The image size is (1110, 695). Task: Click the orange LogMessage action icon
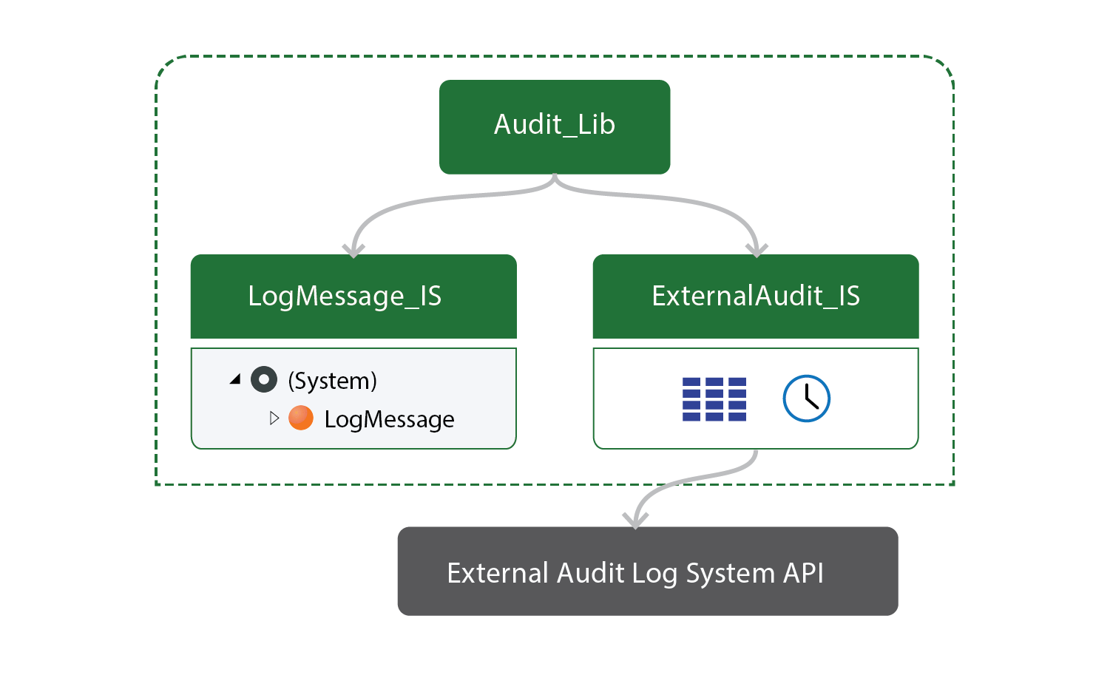coord(301,418)
